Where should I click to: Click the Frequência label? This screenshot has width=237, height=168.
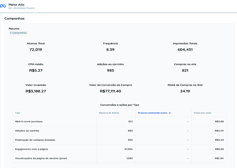click(x=110, y=44)
